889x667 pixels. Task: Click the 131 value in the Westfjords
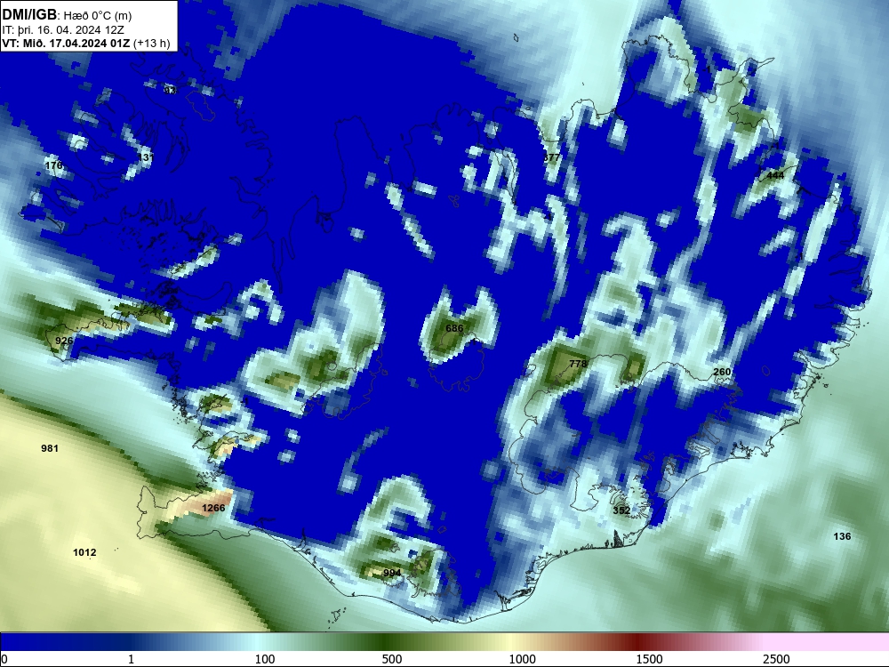pyautogui.click(x=146, y=157)
